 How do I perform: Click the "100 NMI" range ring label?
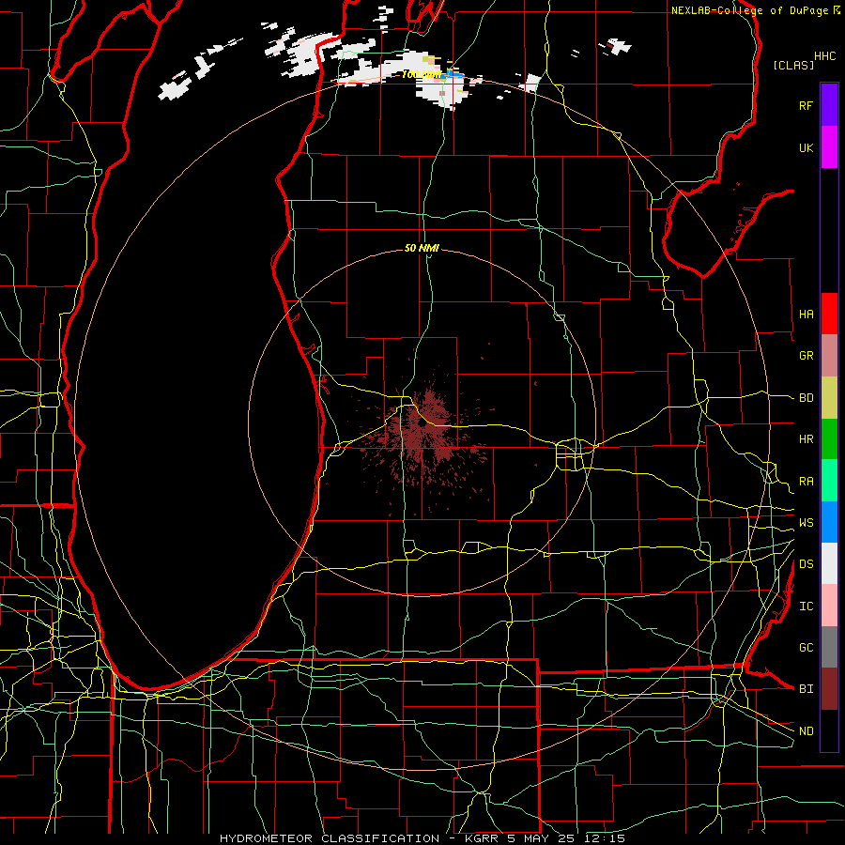point(422,74)
